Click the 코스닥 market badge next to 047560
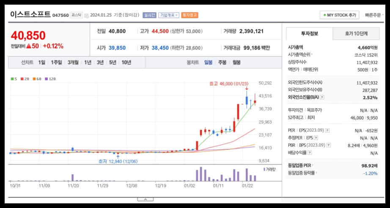390x208 pixels. pyautogui.click(x=76, y=15)
